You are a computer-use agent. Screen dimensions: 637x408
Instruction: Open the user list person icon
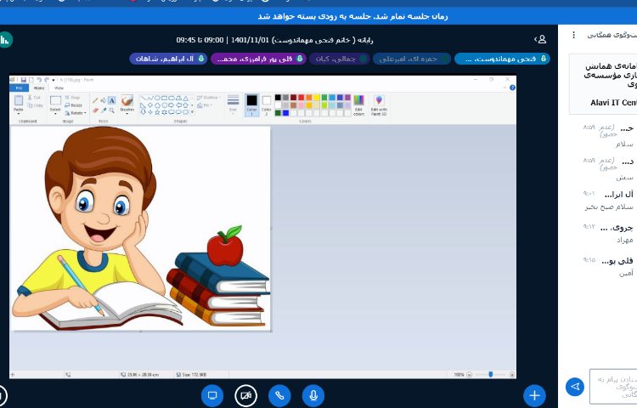coord(540,39)
